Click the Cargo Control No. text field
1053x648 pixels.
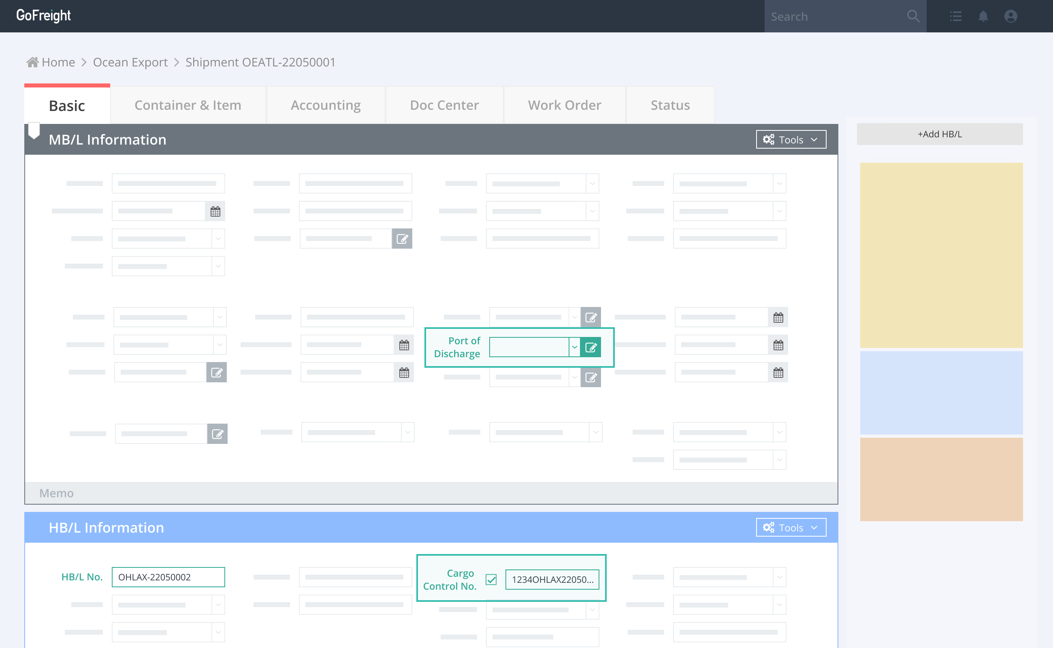(x=552, y=580)
